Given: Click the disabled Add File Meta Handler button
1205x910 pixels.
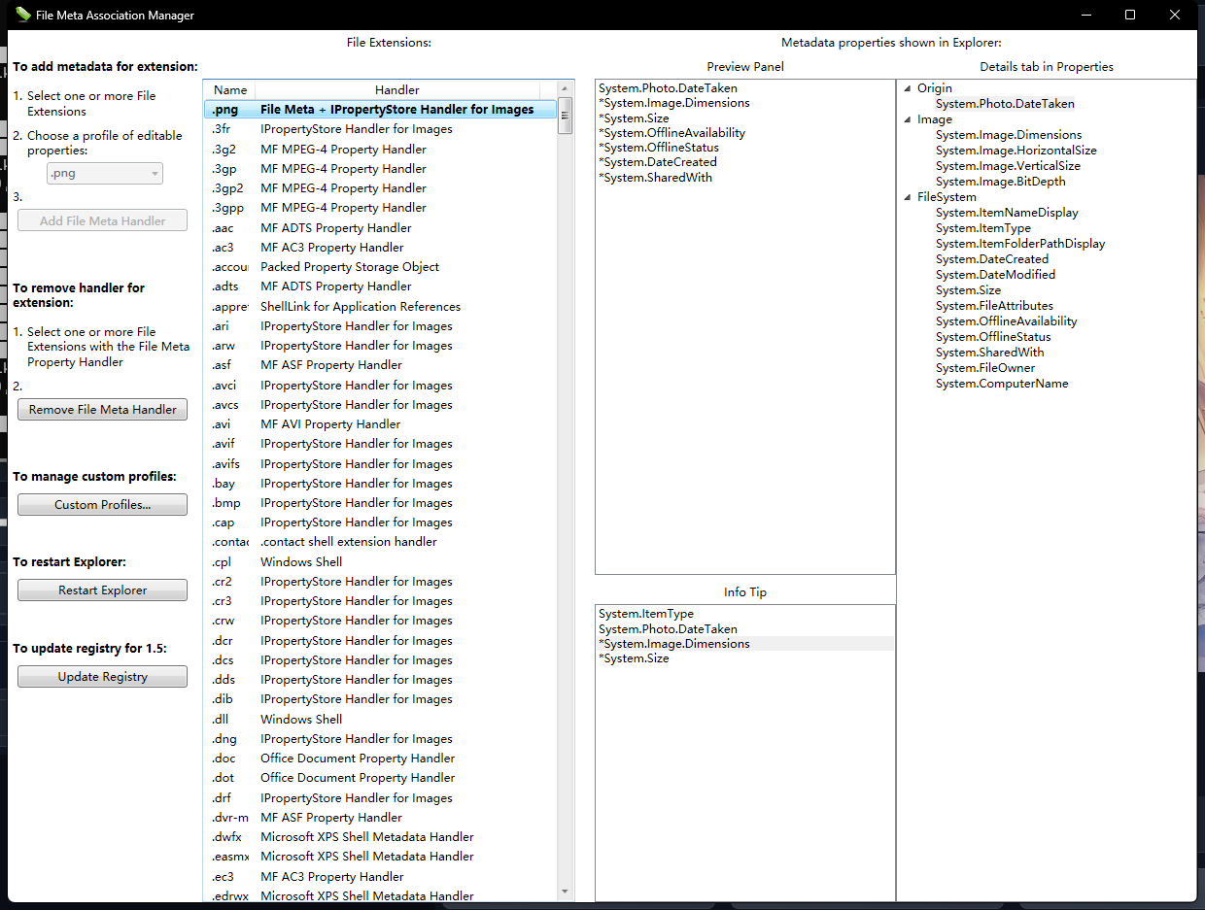Looking at the screenshot, I should pyautogui.click(x=103, y=221).
